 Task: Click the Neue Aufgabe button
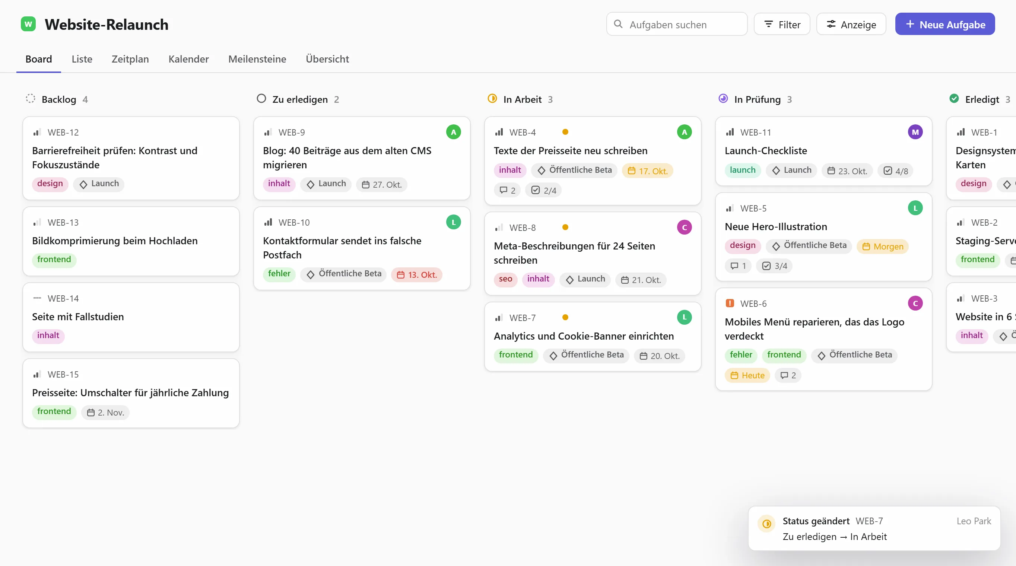point(945,24)
